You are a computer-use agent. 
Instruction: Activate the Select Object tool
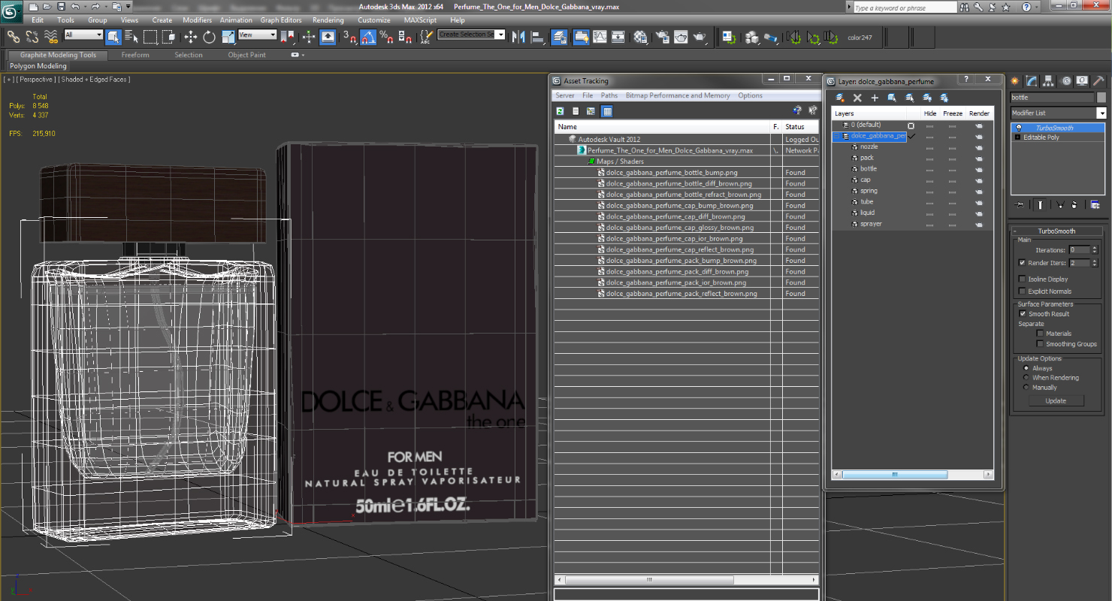[x=113, y=37]
